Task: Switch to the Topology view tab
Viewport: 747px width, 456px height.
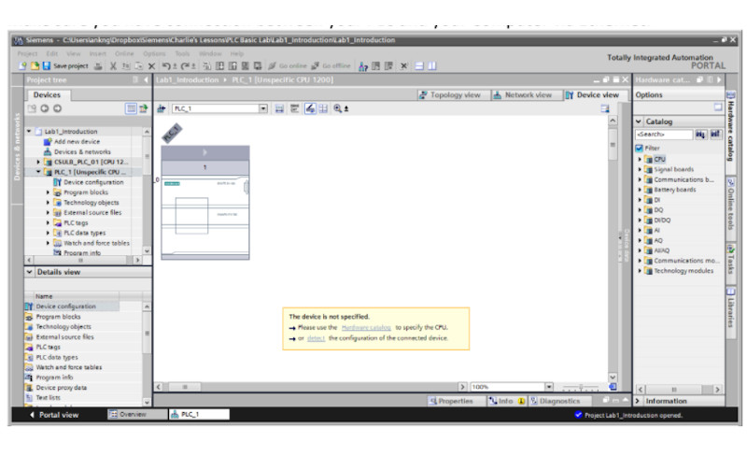Action: tap(451, 95)
